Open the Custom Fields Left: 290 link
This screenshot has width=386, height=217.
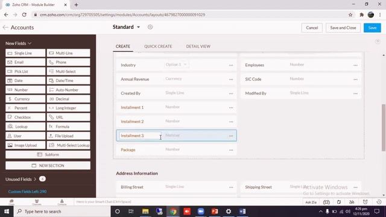coord(27,192)
